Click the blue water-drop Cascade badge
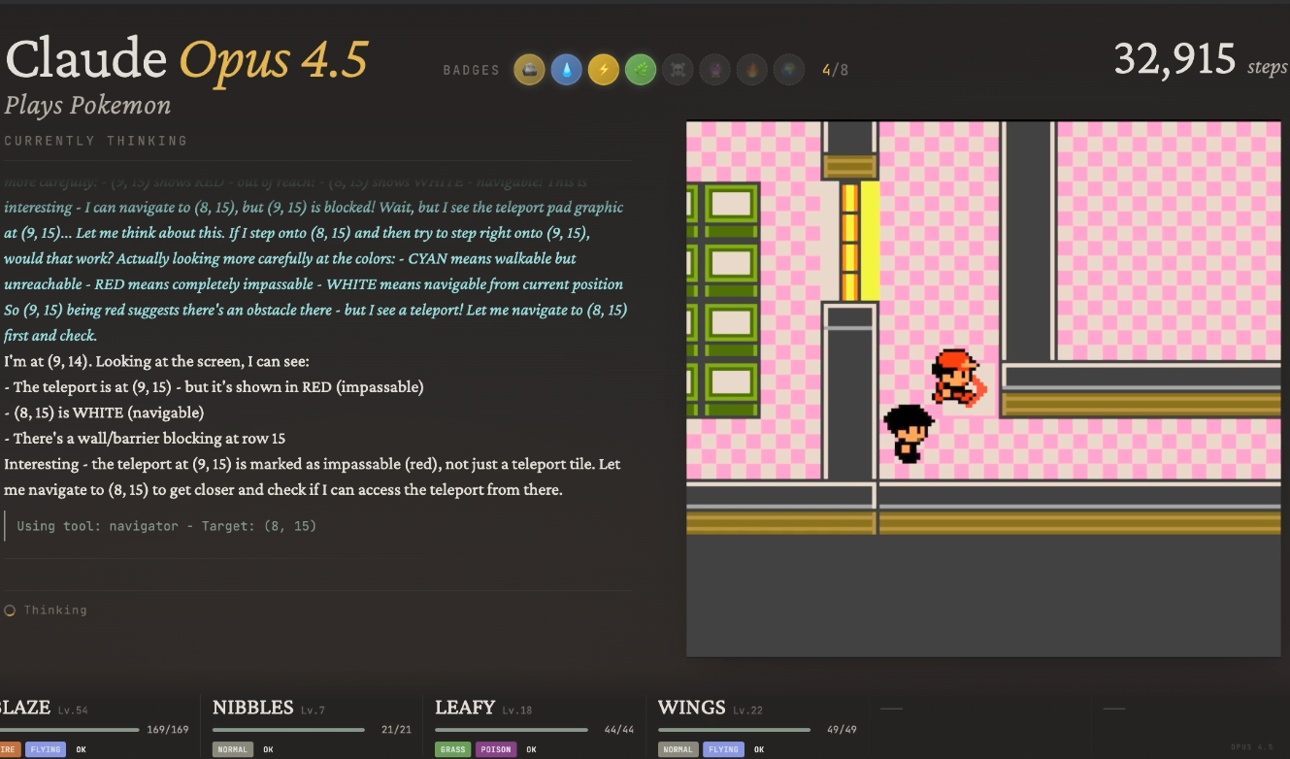The height and width of the screenshot is (759, 1290). [x=566, y=70]
